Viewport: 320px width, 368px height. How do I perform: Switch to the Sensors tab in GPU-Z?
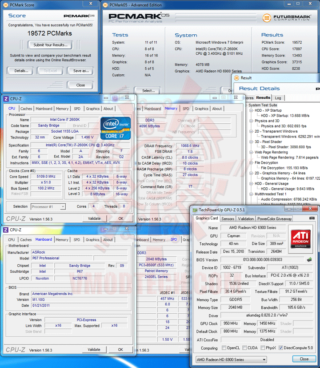tap(228, 219)
